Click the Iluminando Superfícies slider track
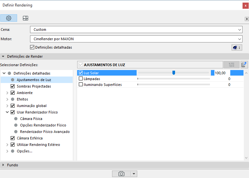The height and width of the screenshot is (178, 249). [174, 84]
